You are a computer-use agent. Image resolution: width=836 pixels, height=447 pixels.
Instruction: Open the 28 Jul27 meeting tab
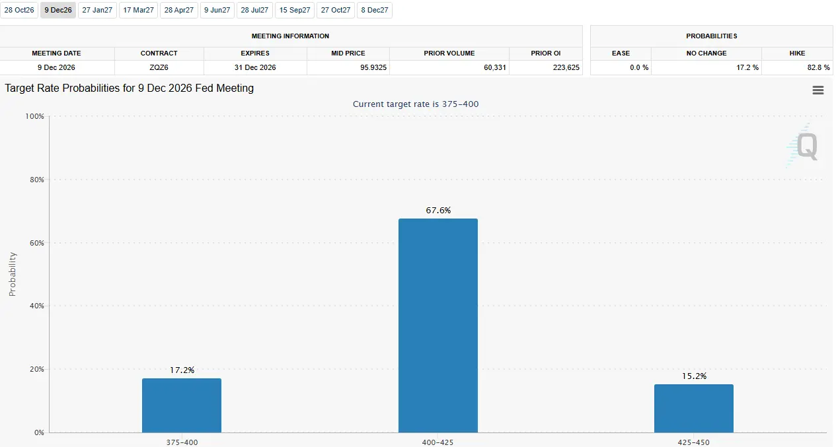point(254,10)
